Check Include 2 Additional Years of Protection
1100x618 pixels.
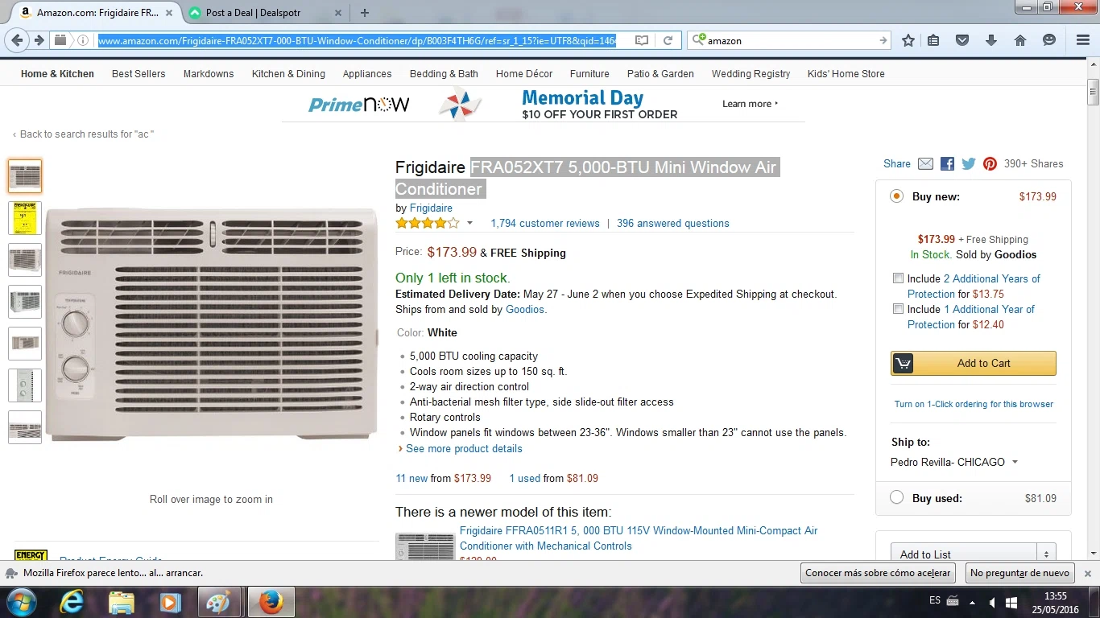click(x=898, y=278)
